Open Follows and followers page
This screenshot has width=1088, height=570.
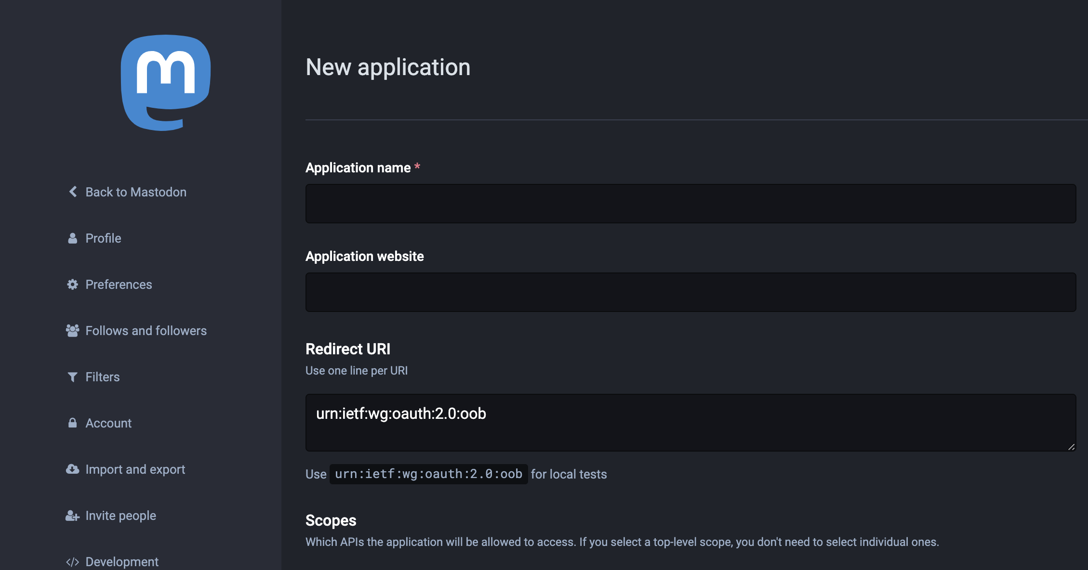[146, 330]
